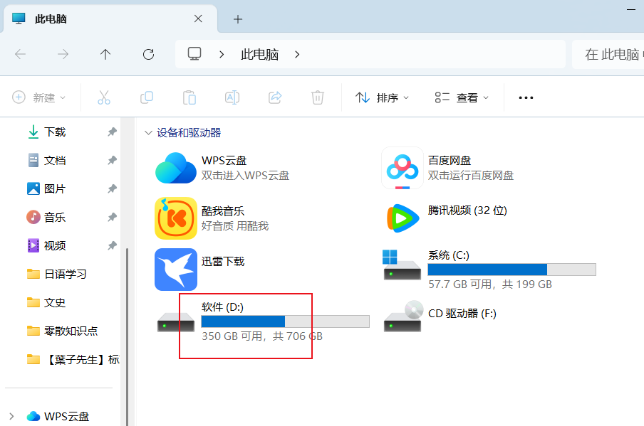Click the text 双击进入WPS云盘
The height and width of the screenshot is (426, 644).
pos(245,176)
